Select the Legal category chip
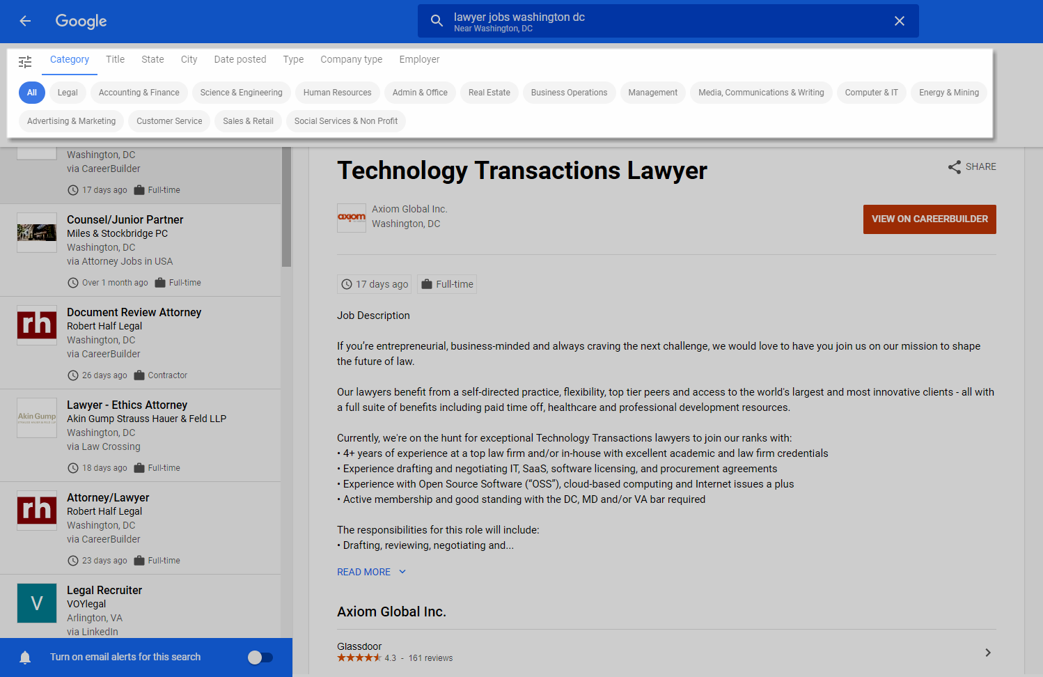The width and height of the screenshot is (1043, 677). coord(68,93)
